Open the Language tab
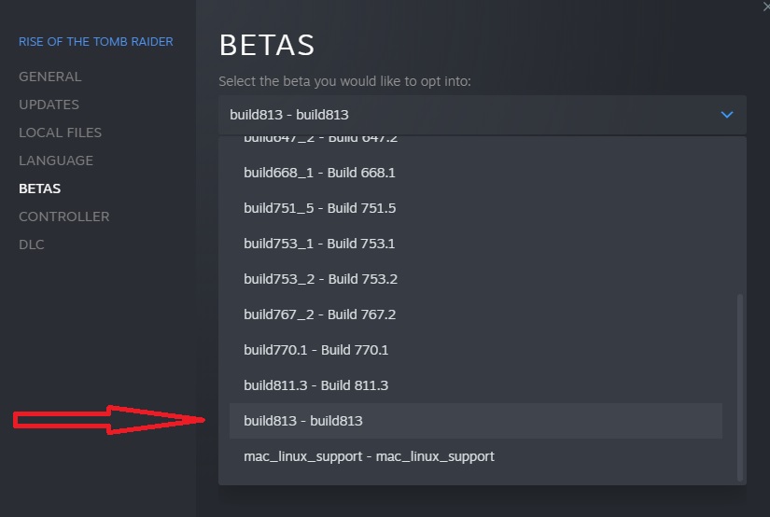This screenshot has height=517, width=770. click(x=55, y=161)
